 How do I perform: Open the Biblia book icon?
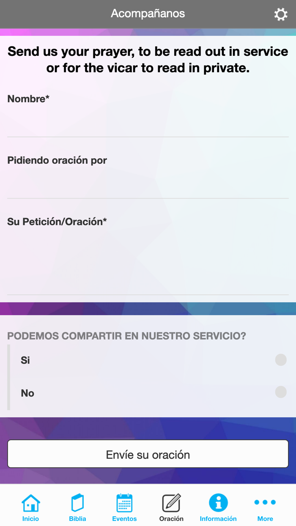point(77,503)
